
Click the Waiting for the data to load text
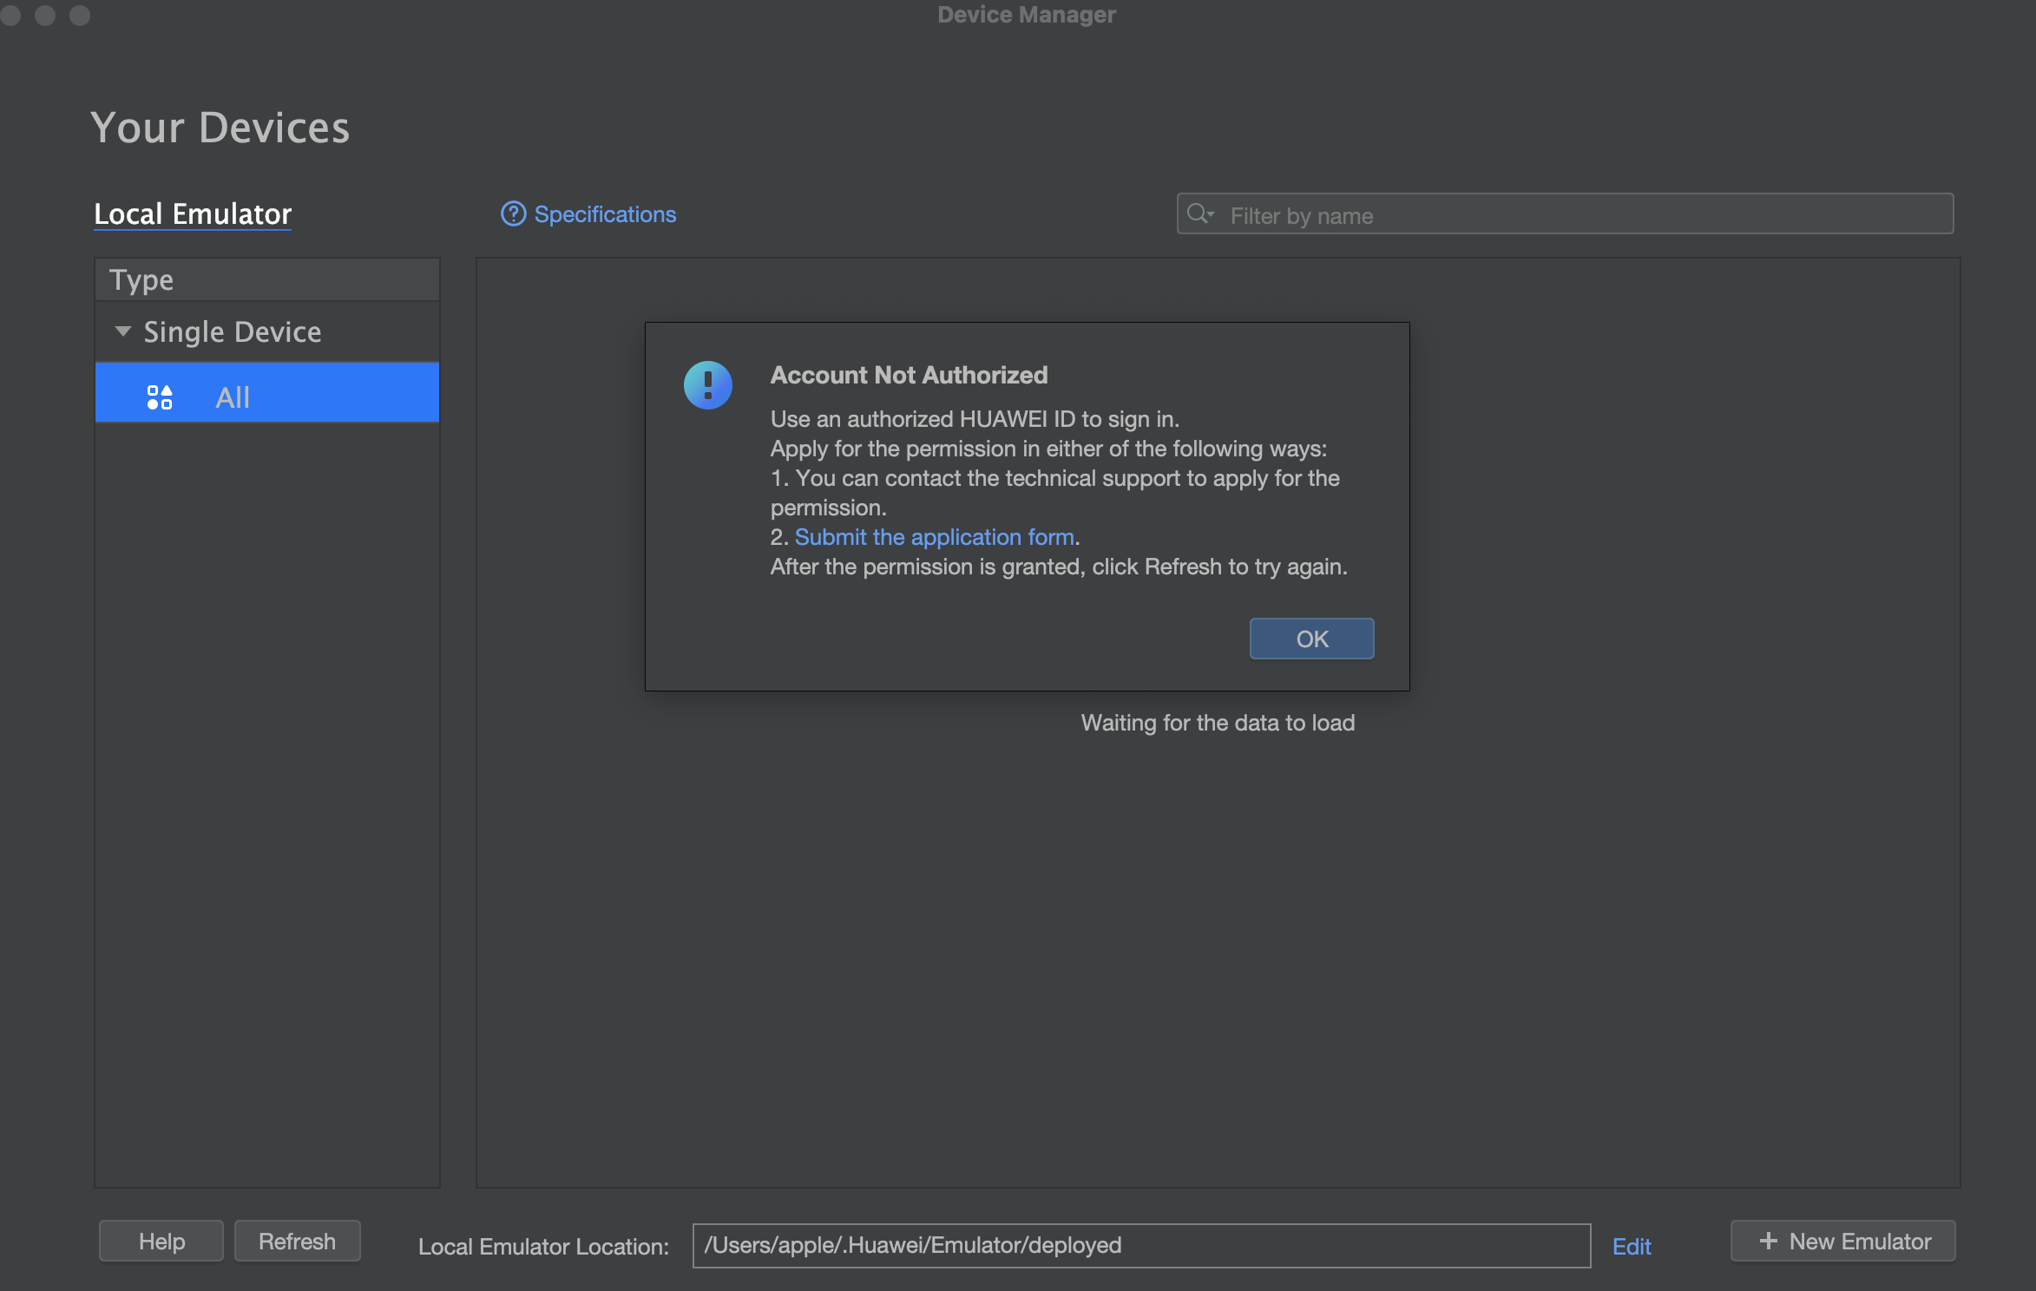point(1218,723)
